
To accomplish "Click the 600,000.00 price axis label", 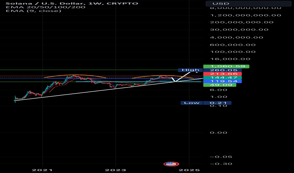I will point(233,45).
